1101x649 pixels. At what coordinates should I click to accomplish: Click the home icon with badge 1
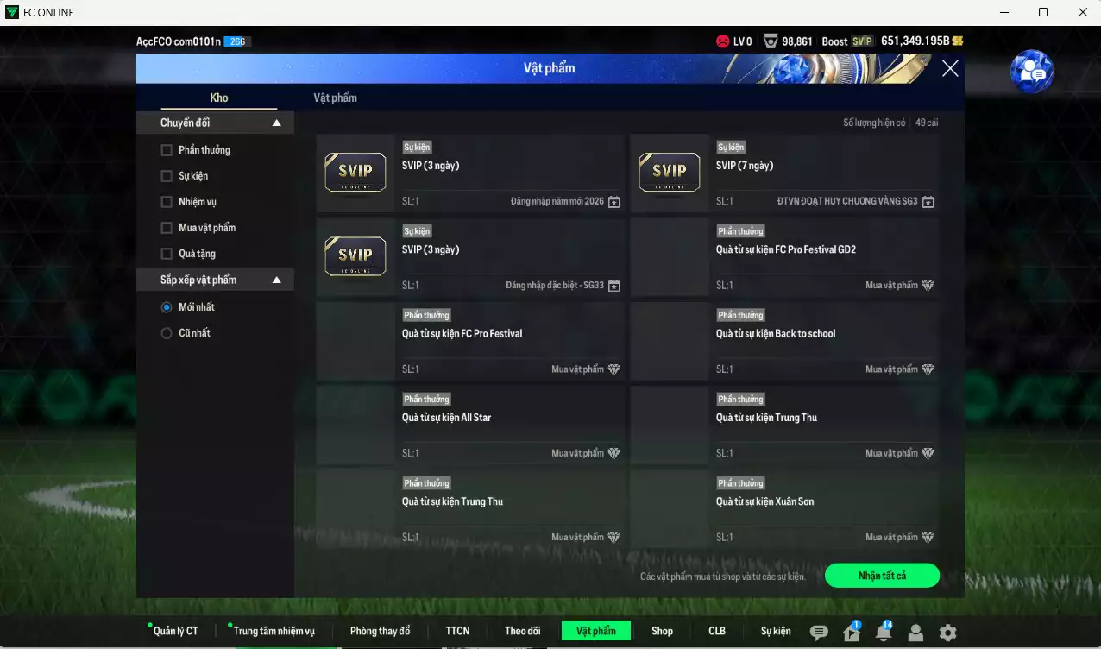[851, 633]
